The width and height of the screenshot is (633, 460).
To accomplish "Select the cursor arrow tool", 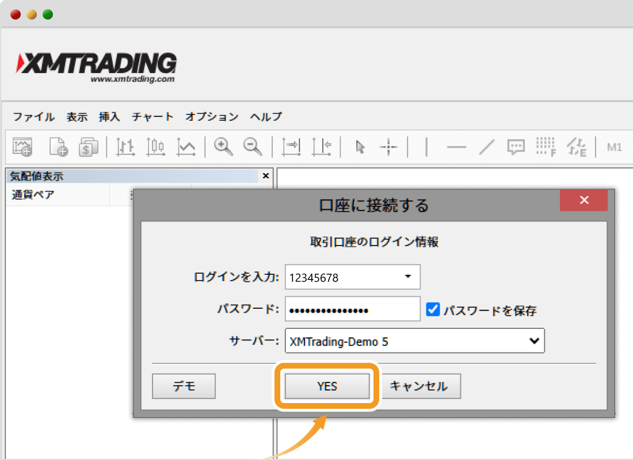I will coord(360,147).
